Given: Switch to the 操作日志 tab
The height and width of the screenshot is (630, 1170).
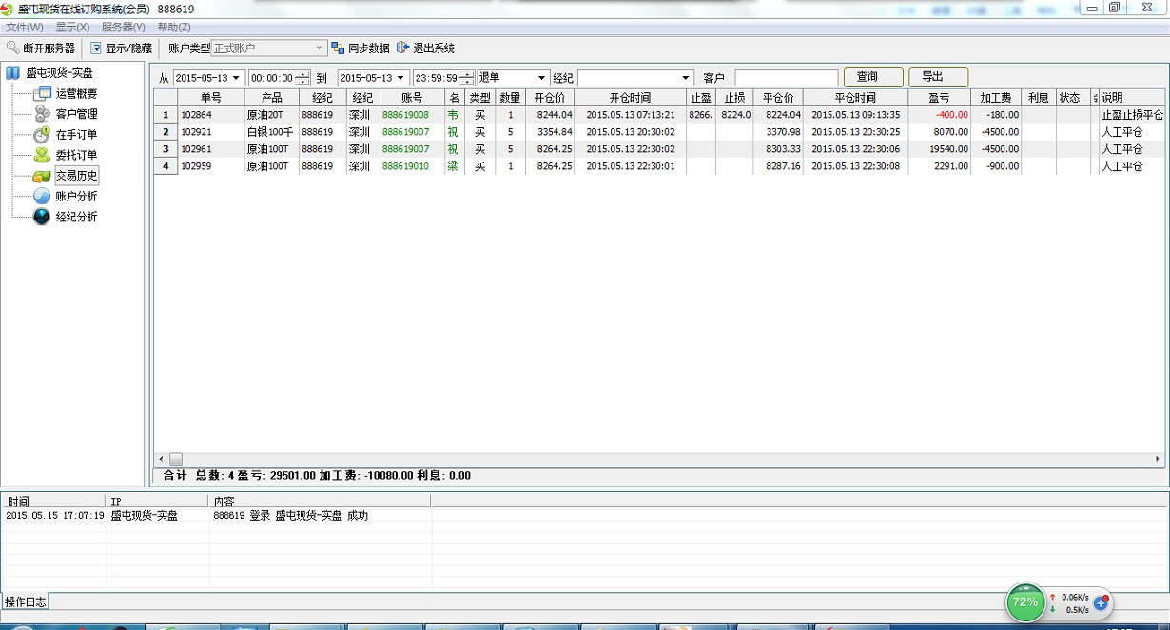Looking at the screenshot, I should pos(26,601).
